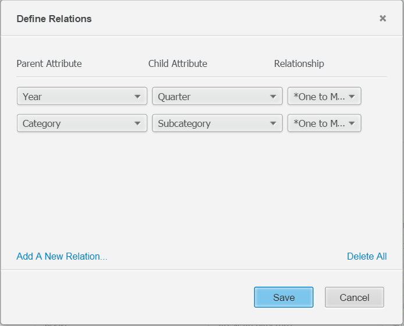Click the arrow icon beside Year

[x=137, y=97]
